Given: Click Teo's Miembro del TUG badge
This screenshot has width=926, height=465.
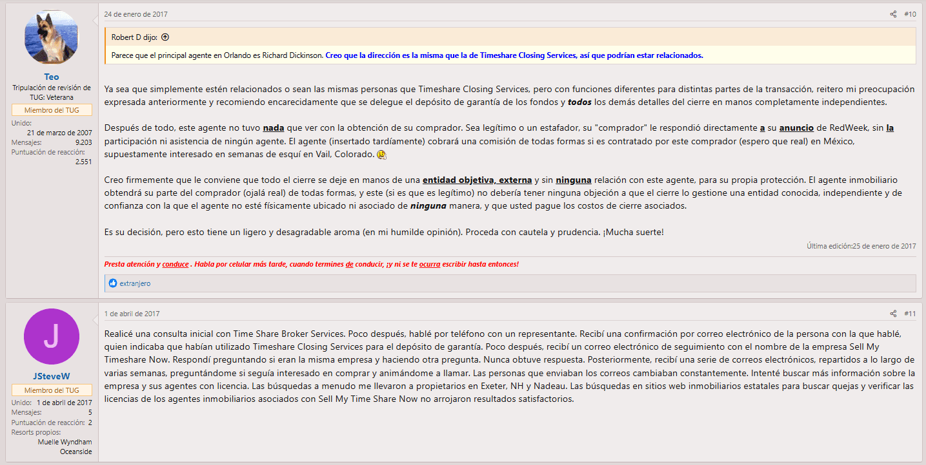Looking at the screenshot, I should (x=52, y=109).
